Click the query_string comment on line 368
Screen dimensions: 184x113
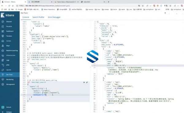coord(42,80)
